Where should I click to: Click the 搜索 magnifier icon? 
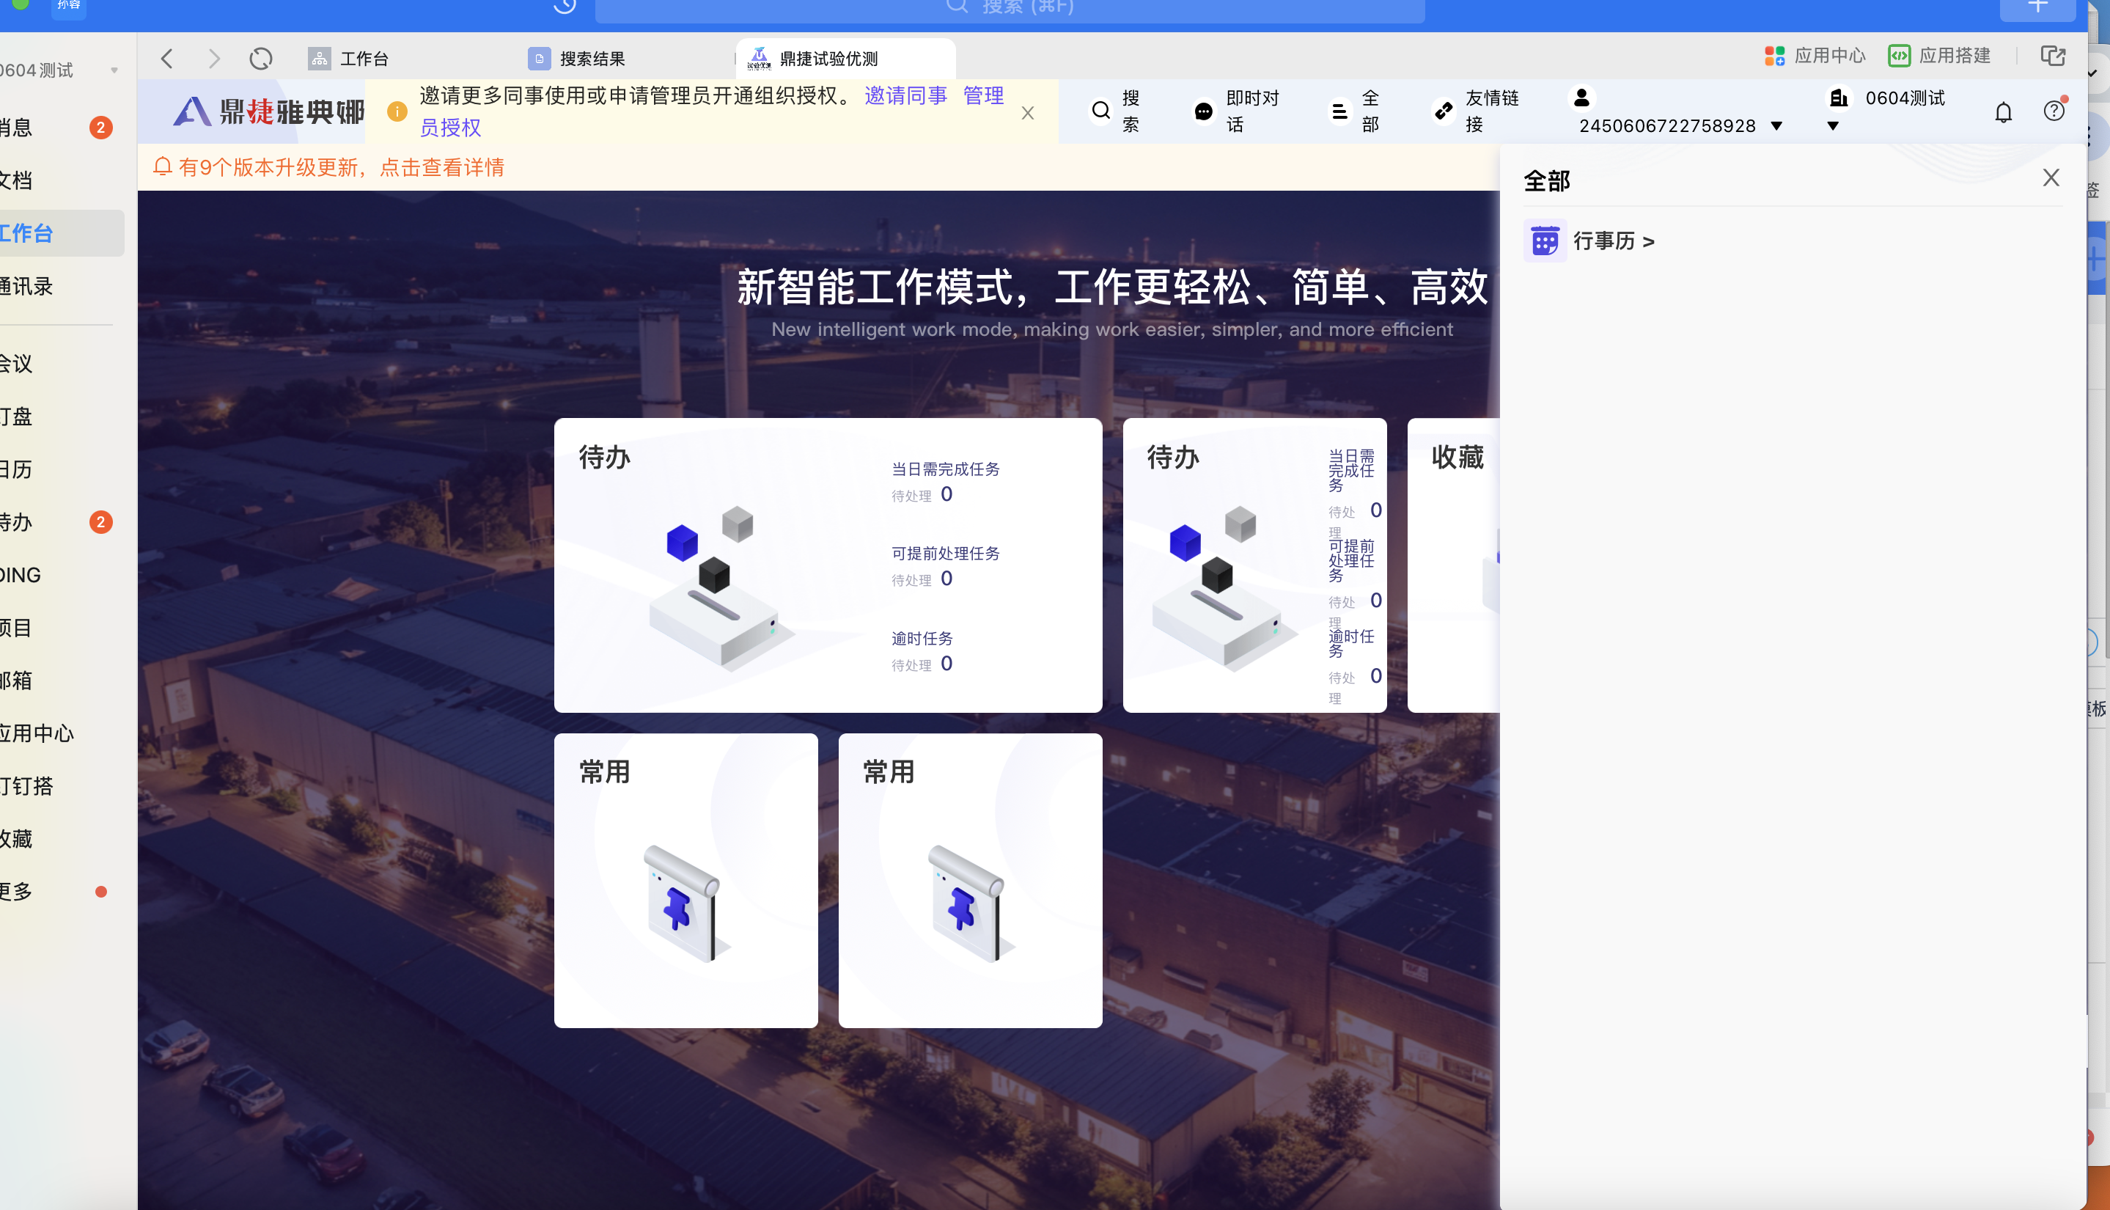click(1100, 111)
